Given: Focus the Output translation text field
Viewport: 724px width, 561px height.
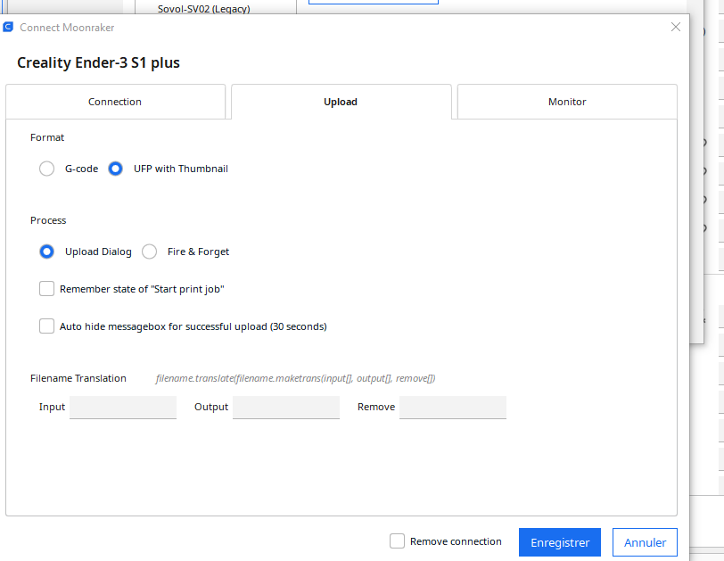Looking at the screenshot, I should pos(286,408).
